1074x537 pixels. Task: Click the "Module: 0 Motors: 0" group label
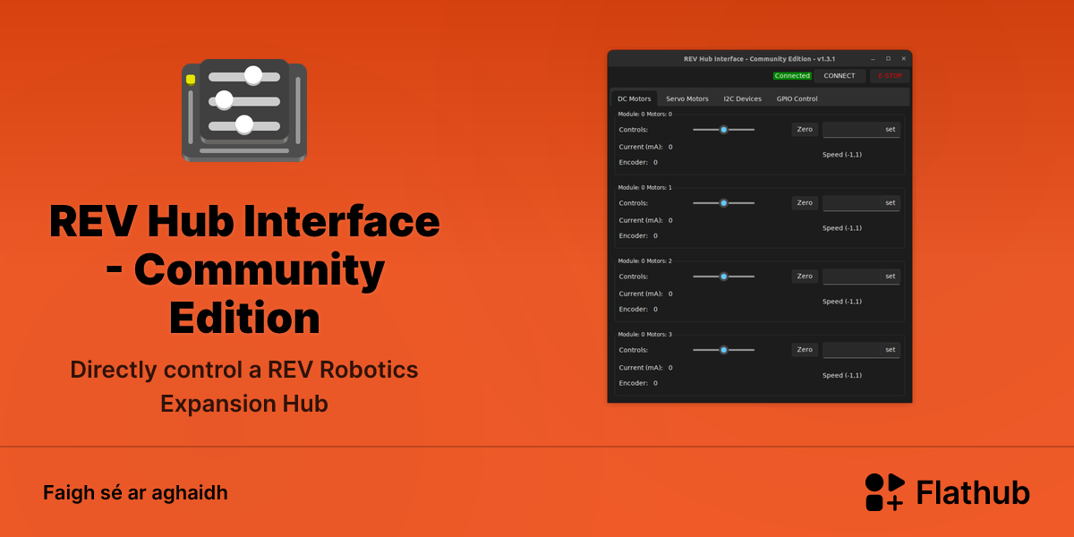tap(644, 115)
